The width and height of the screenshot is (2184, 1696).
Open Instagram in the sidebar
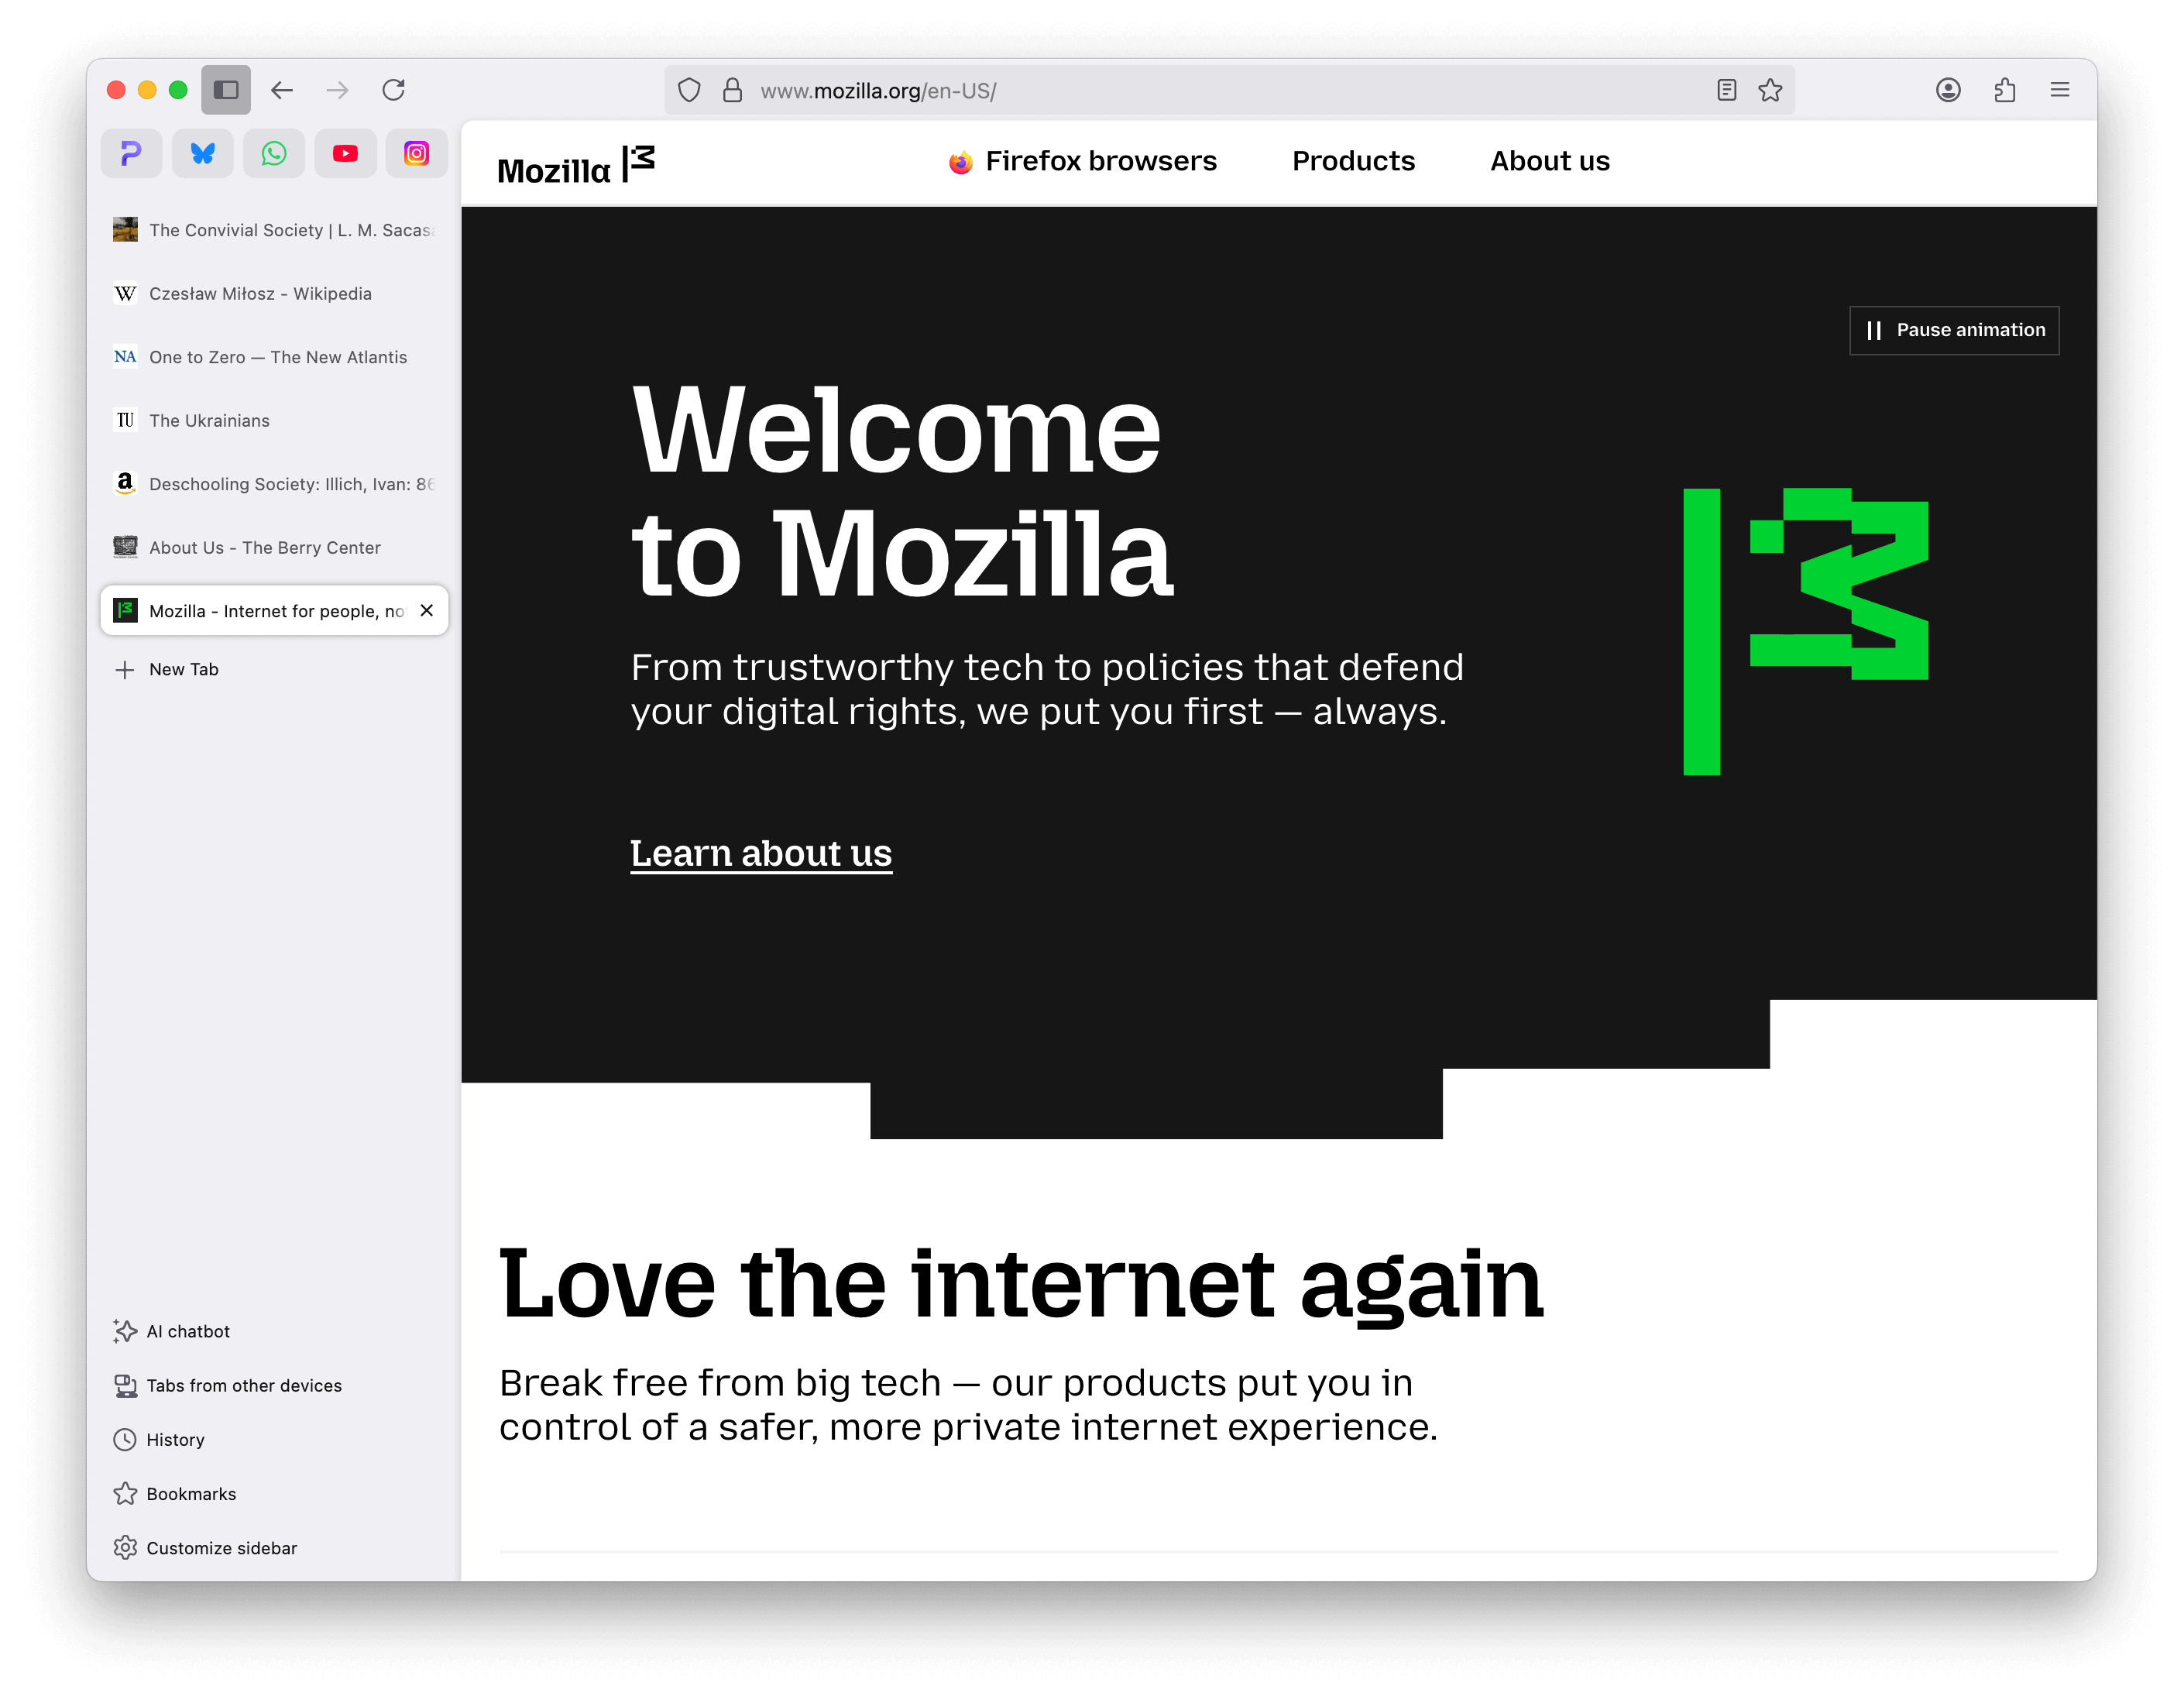click(x=417, y=153)
